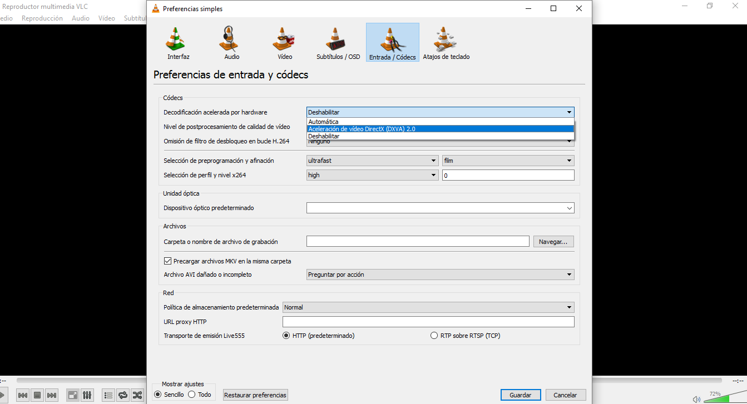
Task: Switch to Subtítulos / OSD preferences
Action: tap(338, 43)
